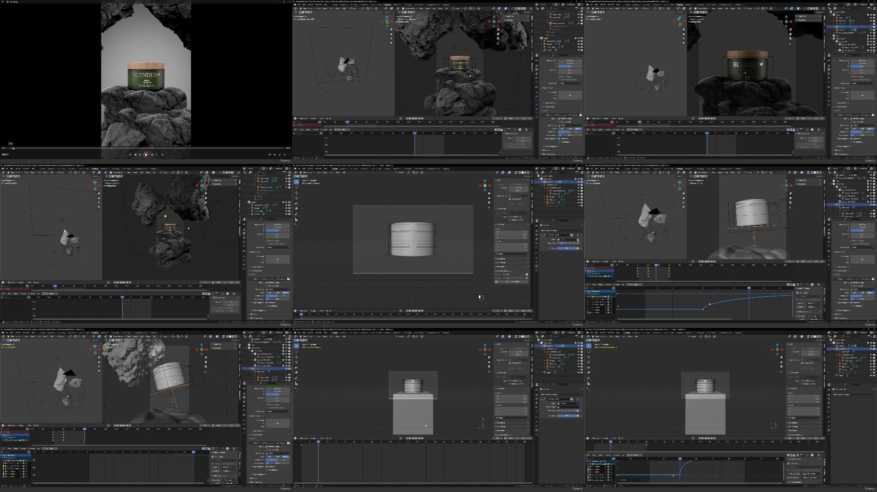Image resolution: width=877 pixels, height=492 pixels.
Task: Enable Camera to View checkbox, pedestal-less jar sidebar
Action: pyautogui.click(x=510, y=220)
